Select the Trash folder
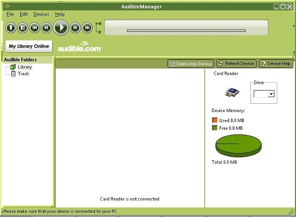 click(24, 74)
